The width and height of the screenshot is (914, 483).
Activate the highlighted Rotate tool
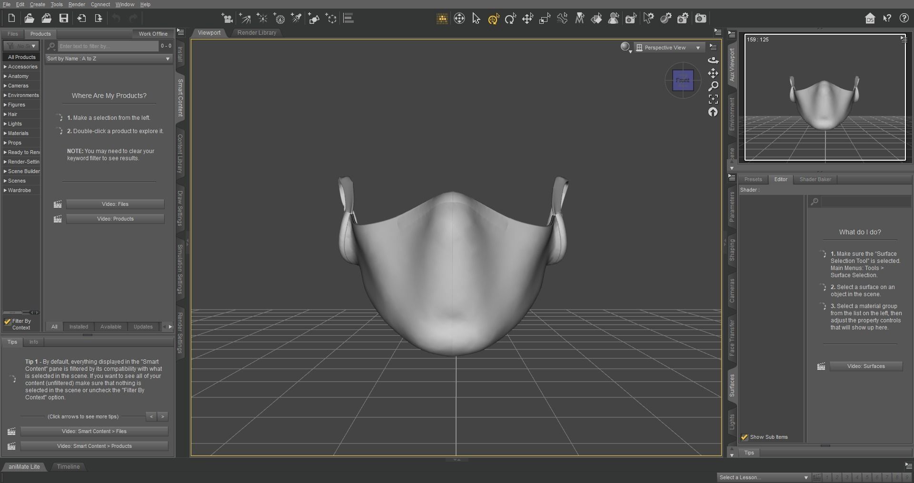tap(493, 19)
